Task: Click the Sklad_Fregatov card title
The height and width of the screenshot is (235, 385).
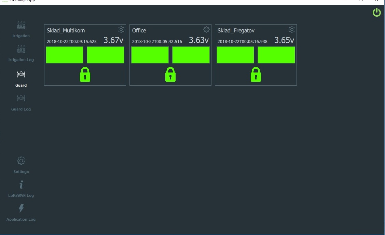Action: (236, 30)
